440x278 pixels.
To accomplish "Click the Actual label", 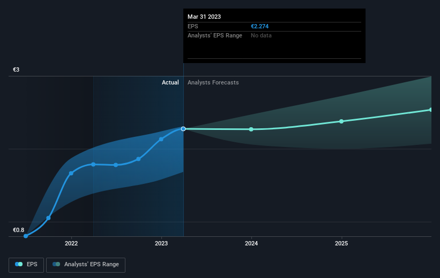I will point(170,82).
